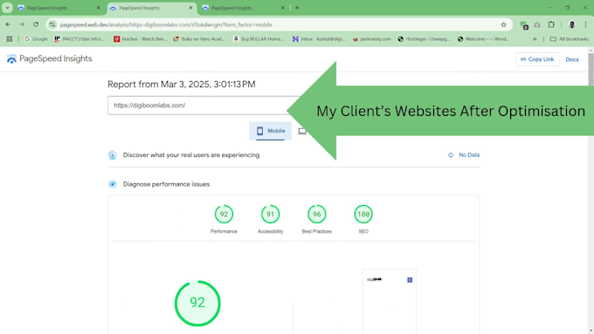Switch to the third PageSpeed Insights tab
Screen dimensions: 594x334
click(243, 8)
